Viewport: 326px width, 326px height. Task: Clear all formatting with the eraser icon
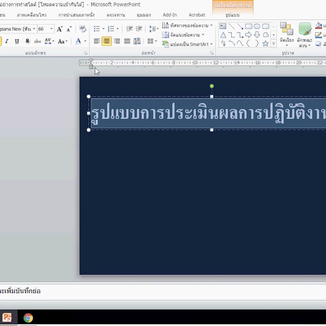[83, 29]
